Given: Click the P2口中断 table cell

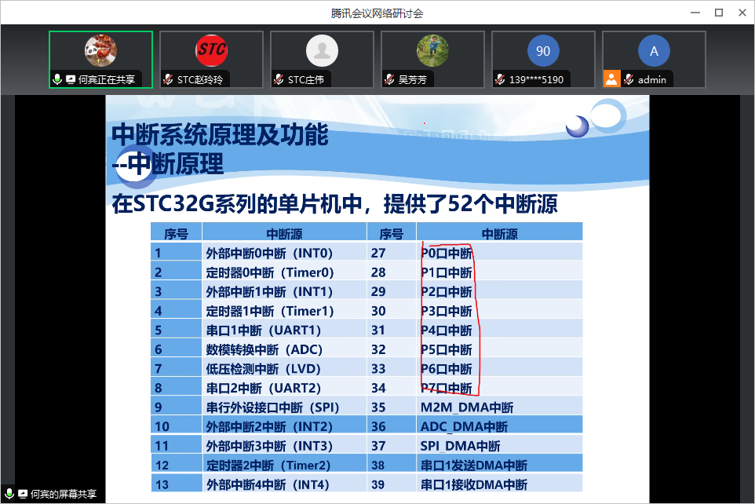Looking at the screenshot, I should tap(499, 291).
